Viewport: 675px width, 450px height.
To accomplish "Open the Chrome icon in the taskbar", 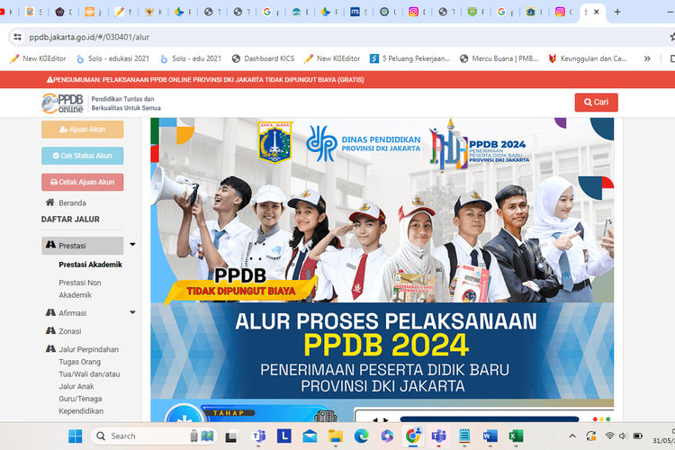I will (413, 436).
